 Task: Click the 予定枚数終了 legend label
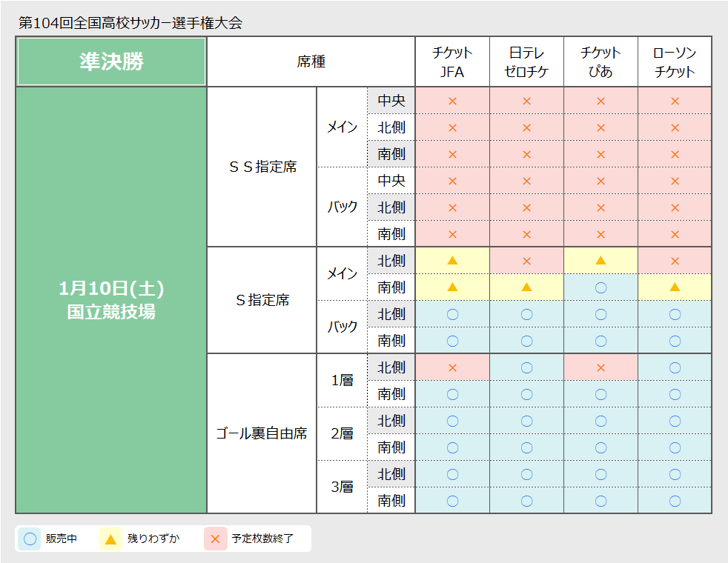(262, 539)
